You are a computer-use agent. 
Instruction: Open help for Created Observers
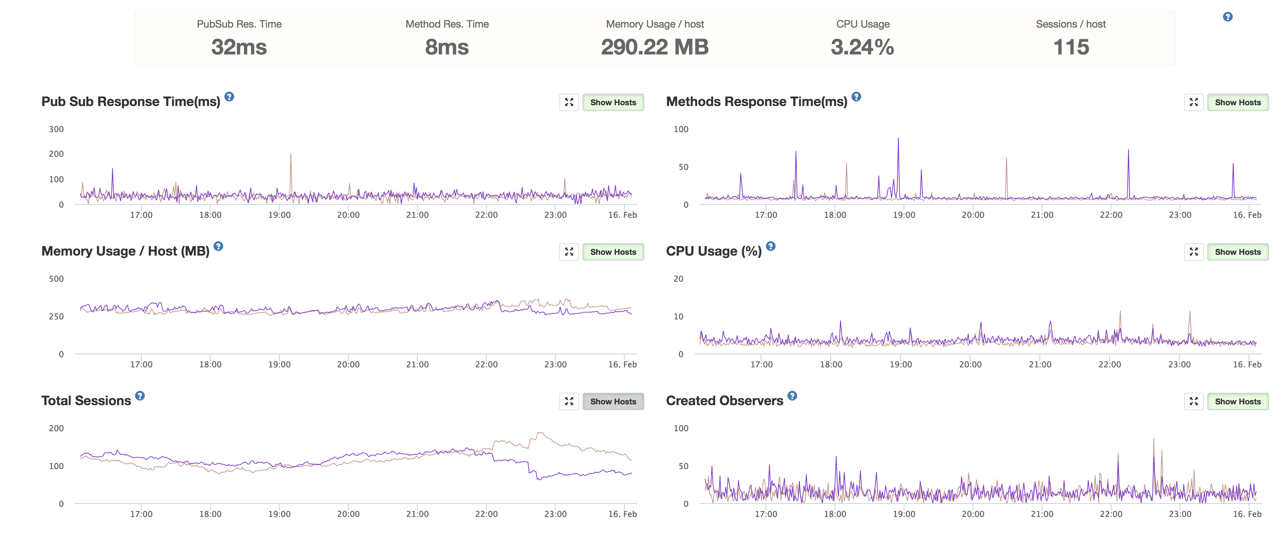792,396
